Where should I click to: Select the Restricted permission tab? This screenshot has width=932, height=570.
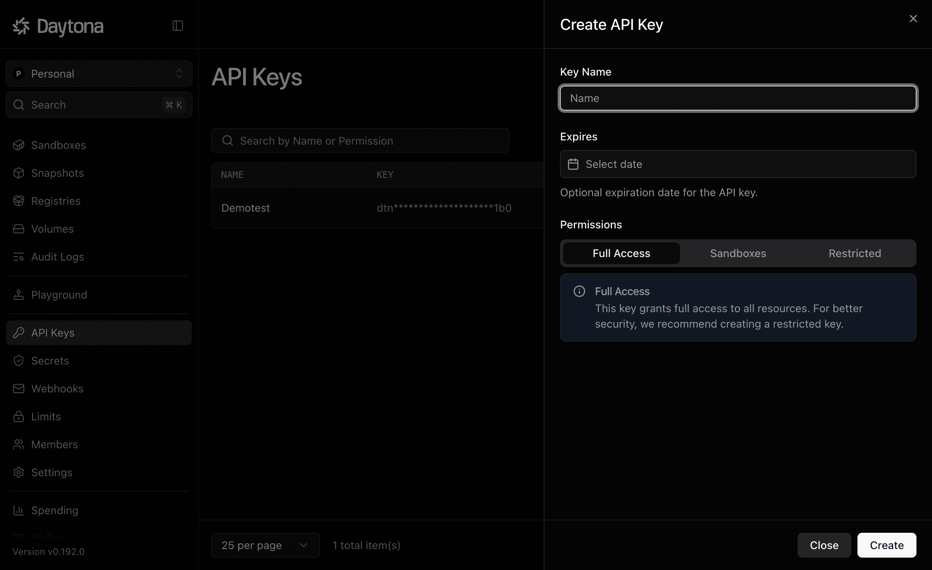pyautogui.click(x=855, y=253)
